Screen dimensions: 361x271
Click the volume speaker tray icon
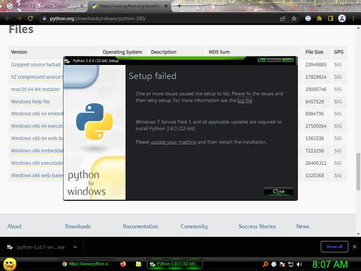point(299,264)
